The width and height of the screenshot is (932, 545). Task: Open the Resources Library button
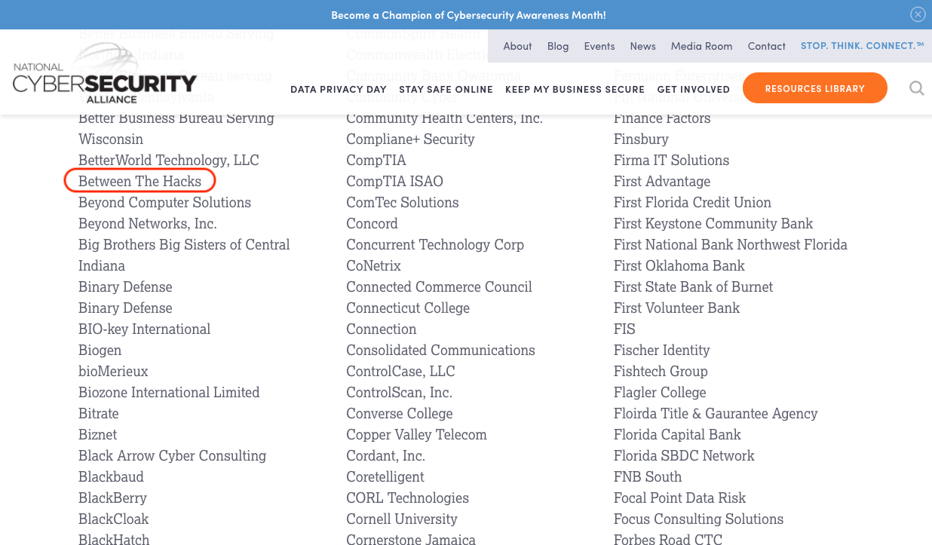click(x=814, y=88)
